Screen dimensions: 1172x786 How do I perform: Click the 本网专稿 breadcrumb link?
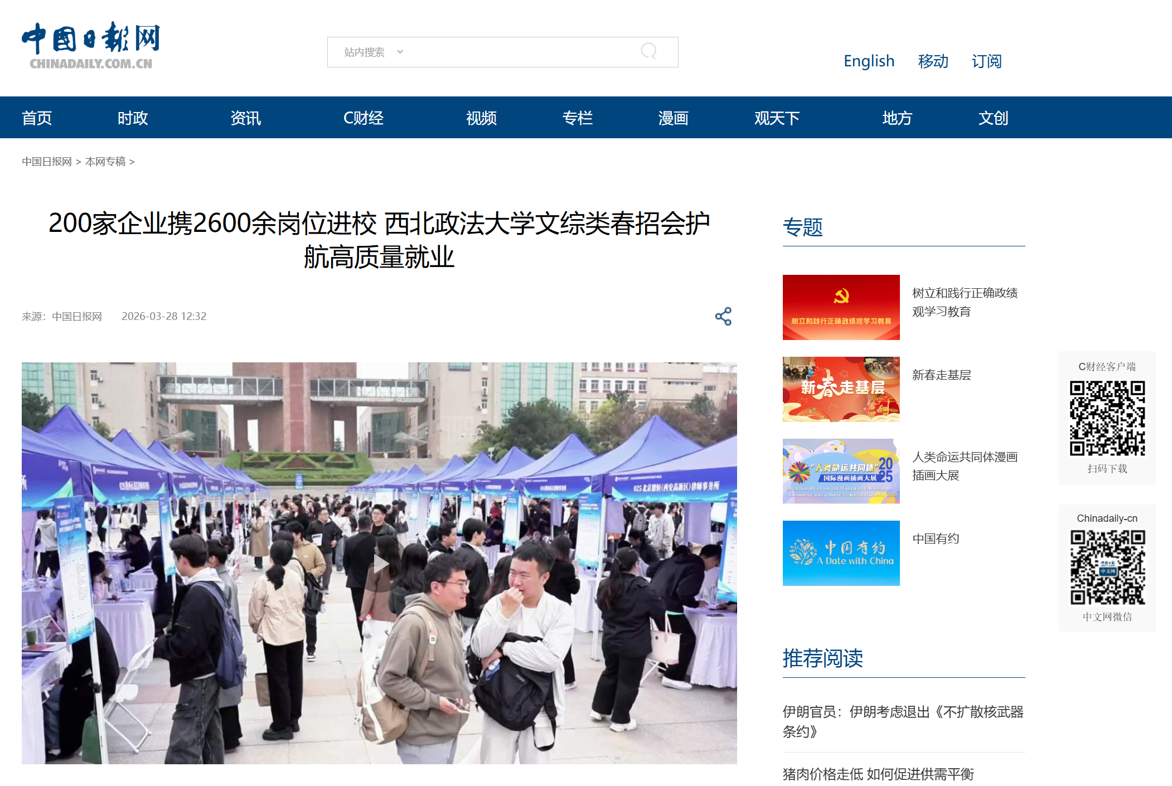pyautogui.click(x=105, y=162)
